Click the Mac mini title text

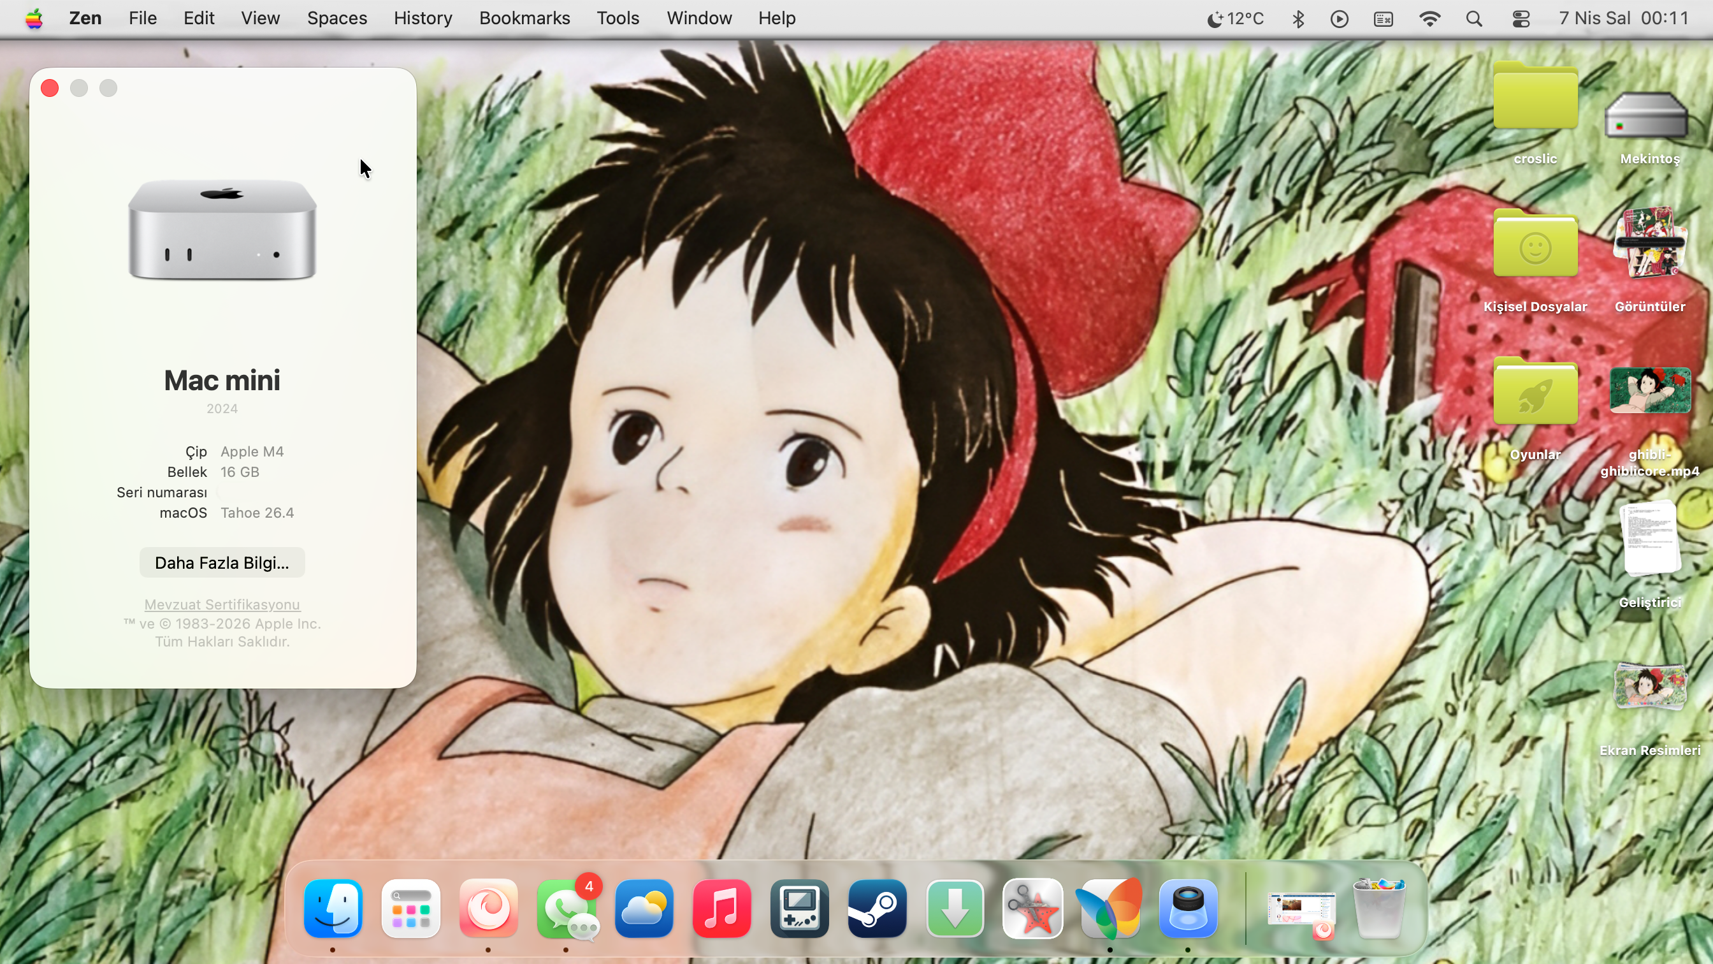coord(222,381)
